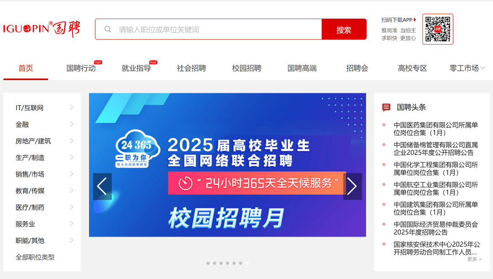Go to previous banner slide arrow
The image size is (493, 279).
click(x=102, y=187)
